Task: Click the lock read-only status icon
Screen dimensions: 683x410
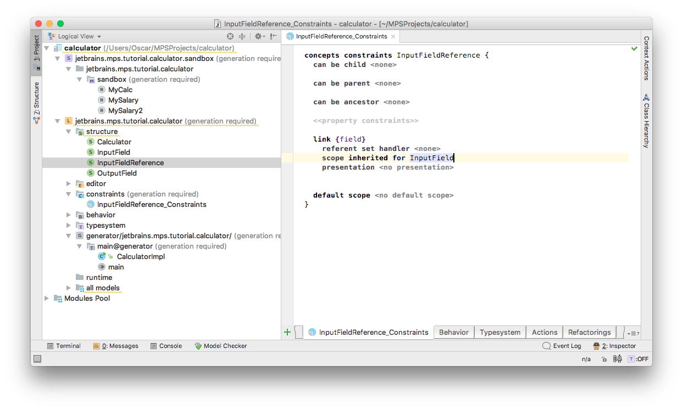Action: tap(604, 359)
